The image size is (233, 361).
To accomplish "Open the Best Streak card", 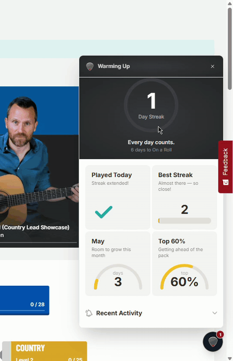I will pyautogui.click(x=184, y=197).
